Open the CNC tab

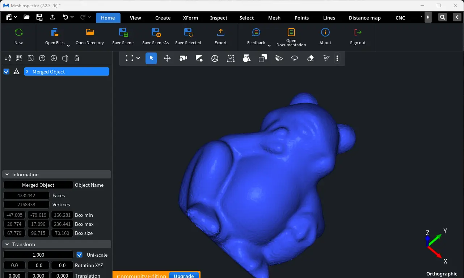tap(400, 18)
